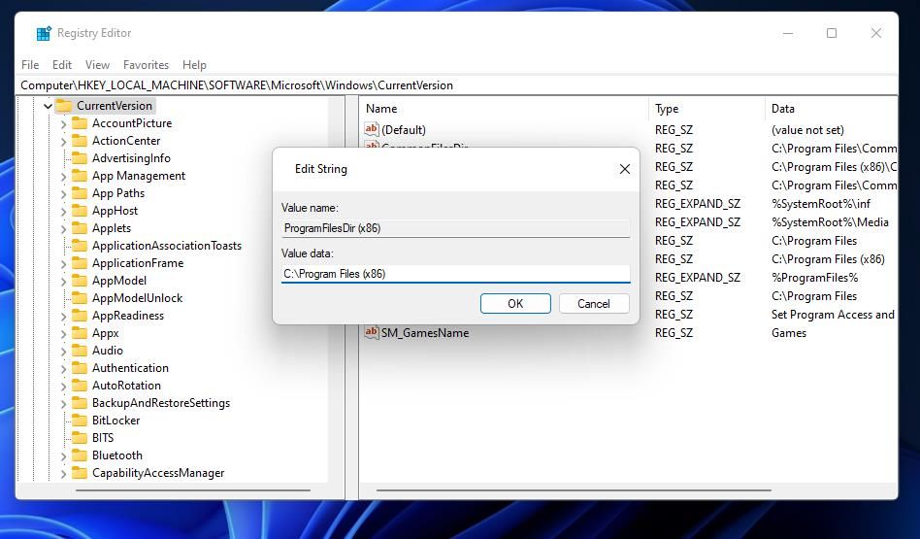Cancel the Edit String dialog

tap(594, 304)
